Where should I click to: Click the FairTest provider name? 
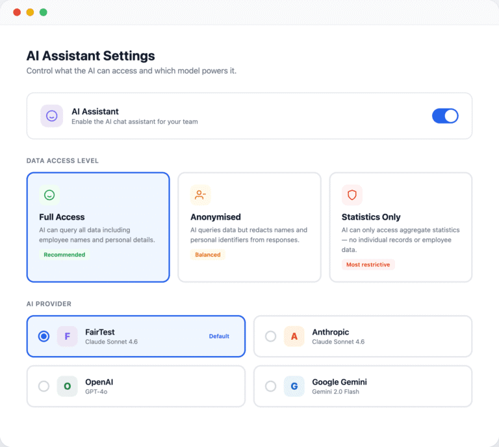(x=99, y=332)
